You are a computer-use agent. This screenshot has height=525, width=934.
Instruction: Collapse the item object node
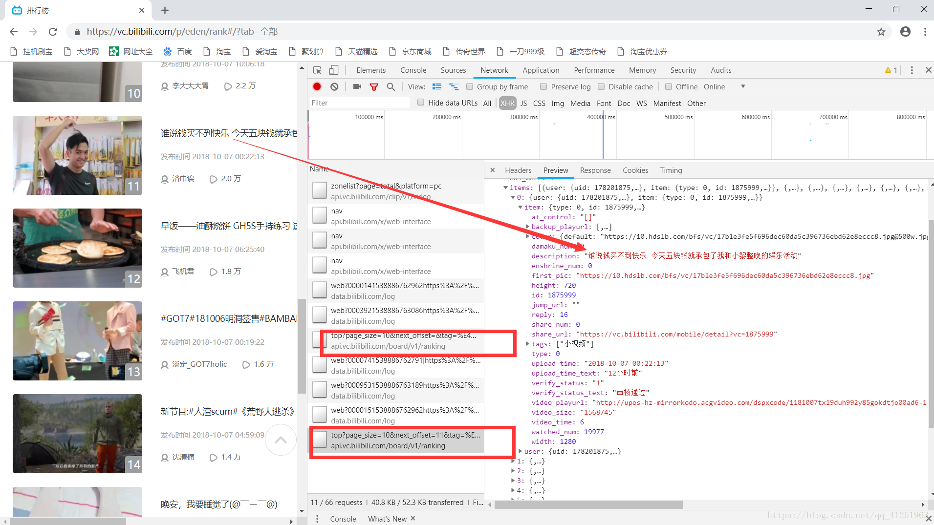coord(520,207)
